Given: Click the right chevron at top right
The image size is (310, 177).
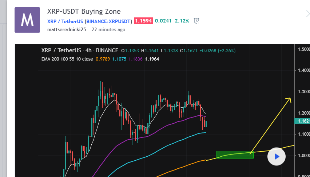Looking at the screenshot, I should (x=307, y=14).
